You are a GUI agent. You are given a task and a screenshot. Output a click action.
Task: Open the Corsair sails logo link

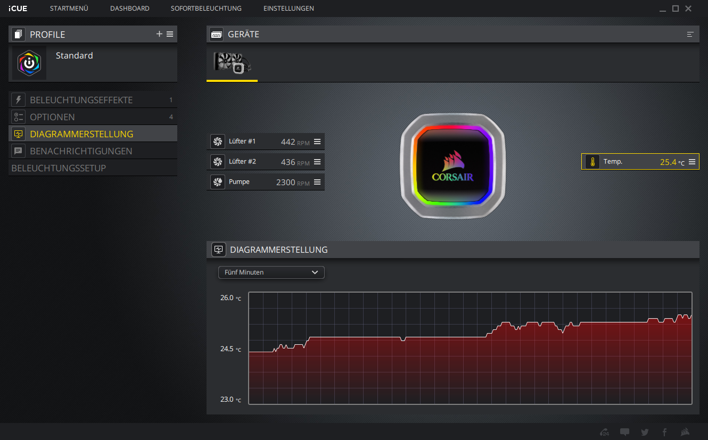(x=686, y=432)
